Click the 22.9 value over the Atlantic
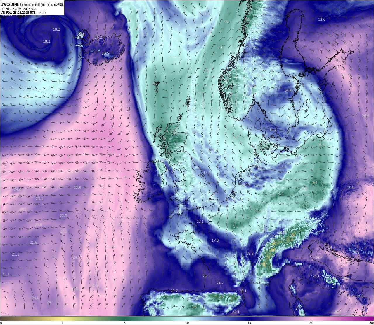This screenshot has width=374, height=325. 77,188
